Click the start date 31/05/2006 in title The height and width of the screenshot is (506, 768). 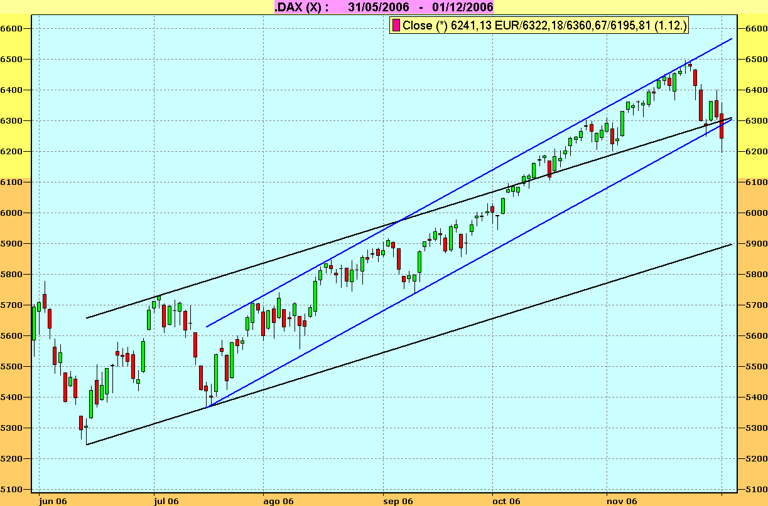[378, 7]
